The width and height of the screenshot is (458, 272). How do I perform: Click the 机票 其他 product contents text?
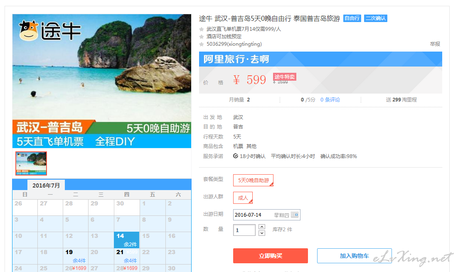click(x=245, y=146)
